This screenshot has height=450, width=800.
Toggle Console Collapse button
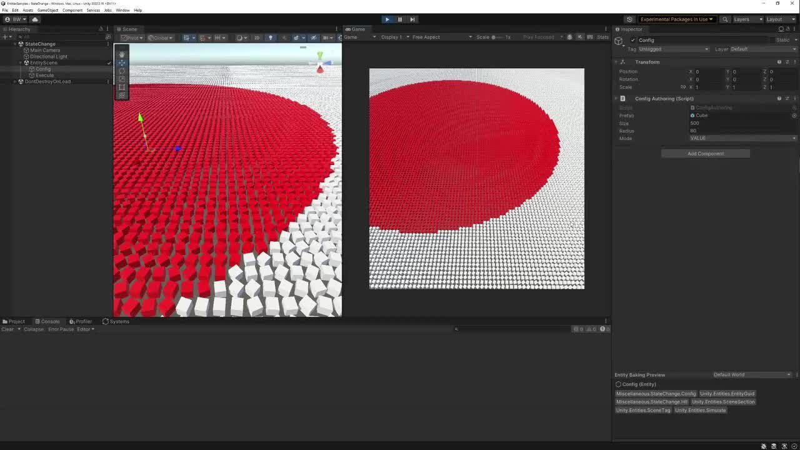[34, 329]
